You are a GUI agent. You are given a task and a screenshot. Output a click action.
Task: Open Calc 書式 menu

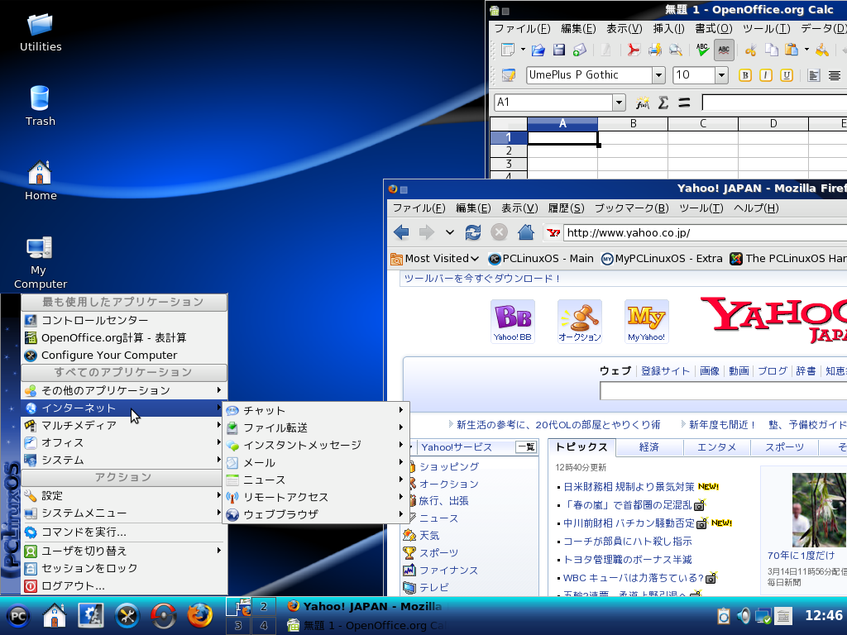pos(714,29)
